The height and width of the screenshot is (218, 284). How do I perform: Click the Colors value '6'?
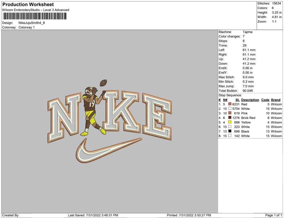(273, 8)
